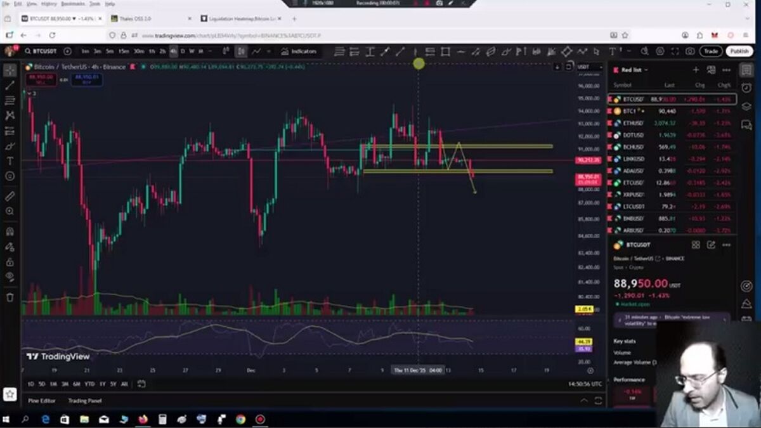Click the BTCUSDT symbol search box
Image resolution: width=761 pixels, height=428 pixels.
pos(41,51)
